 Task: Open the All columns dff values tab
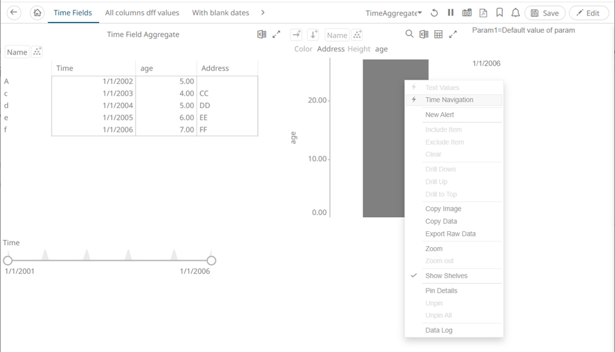142,13
